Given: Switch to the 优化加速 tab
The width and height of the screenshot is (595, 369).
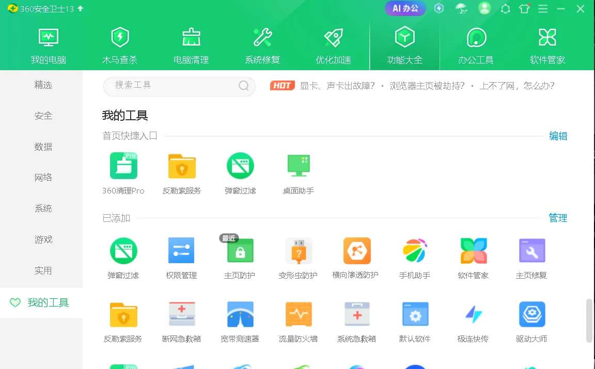Looking at the screenshot, I should coord(333,44).
